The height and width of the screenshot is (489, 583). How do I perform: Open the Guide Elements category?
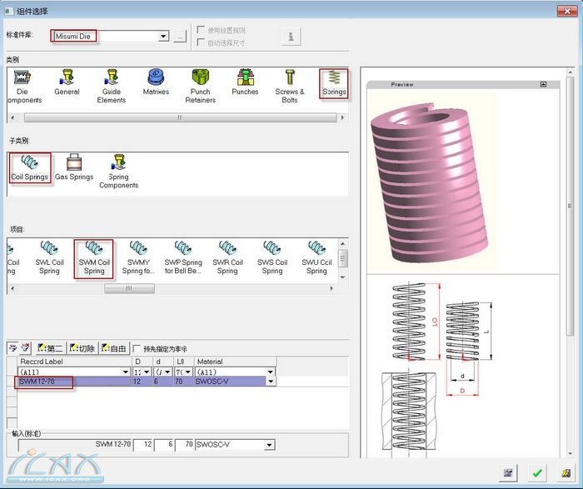[x=112, y=85]
